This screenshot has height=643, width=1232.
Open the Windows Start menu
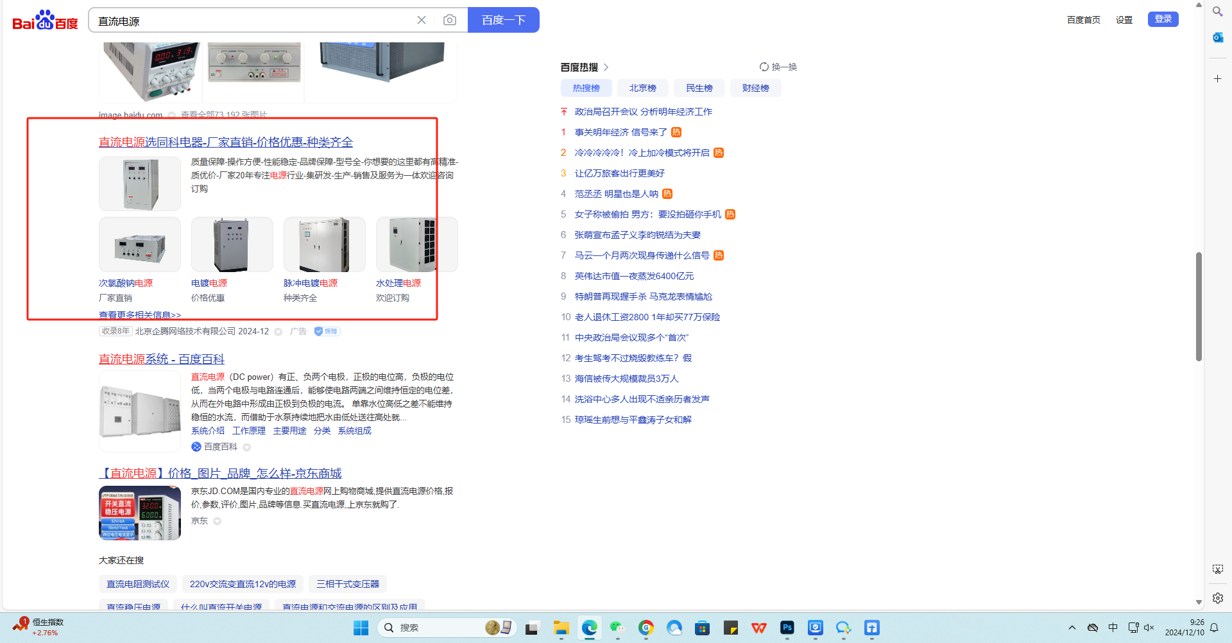[x=361, y=628]
